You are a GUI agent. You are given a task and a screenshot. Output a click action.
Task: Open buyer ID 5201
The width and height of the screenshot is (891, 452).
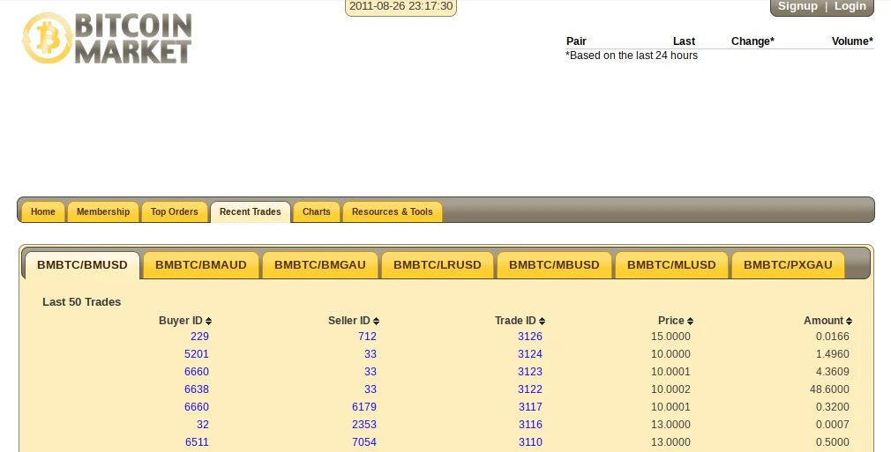coord(197,354)
